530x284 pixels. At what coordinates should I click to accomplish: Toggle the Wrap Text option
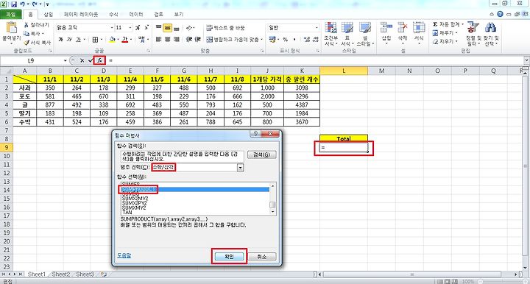(225, 28)
